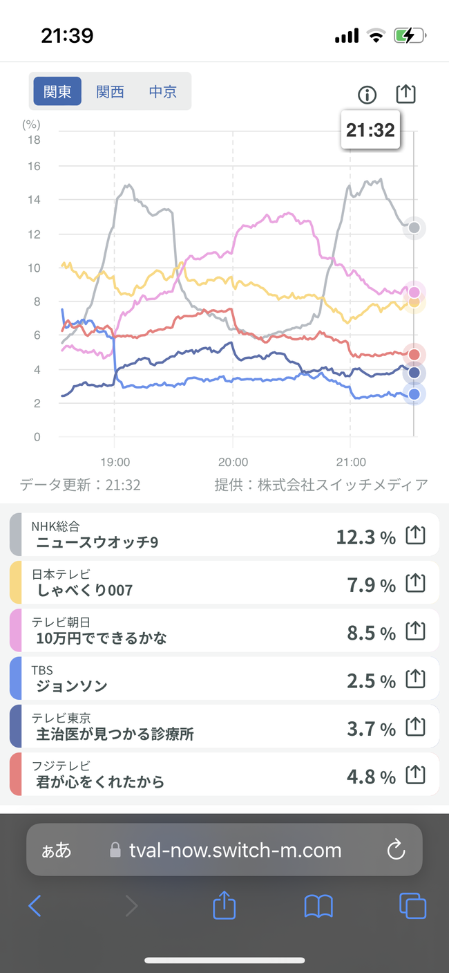449x973 pixels.
Task: Open the ぁあ page settings menu
Action: pyautogui.click(x=57, y=850)
